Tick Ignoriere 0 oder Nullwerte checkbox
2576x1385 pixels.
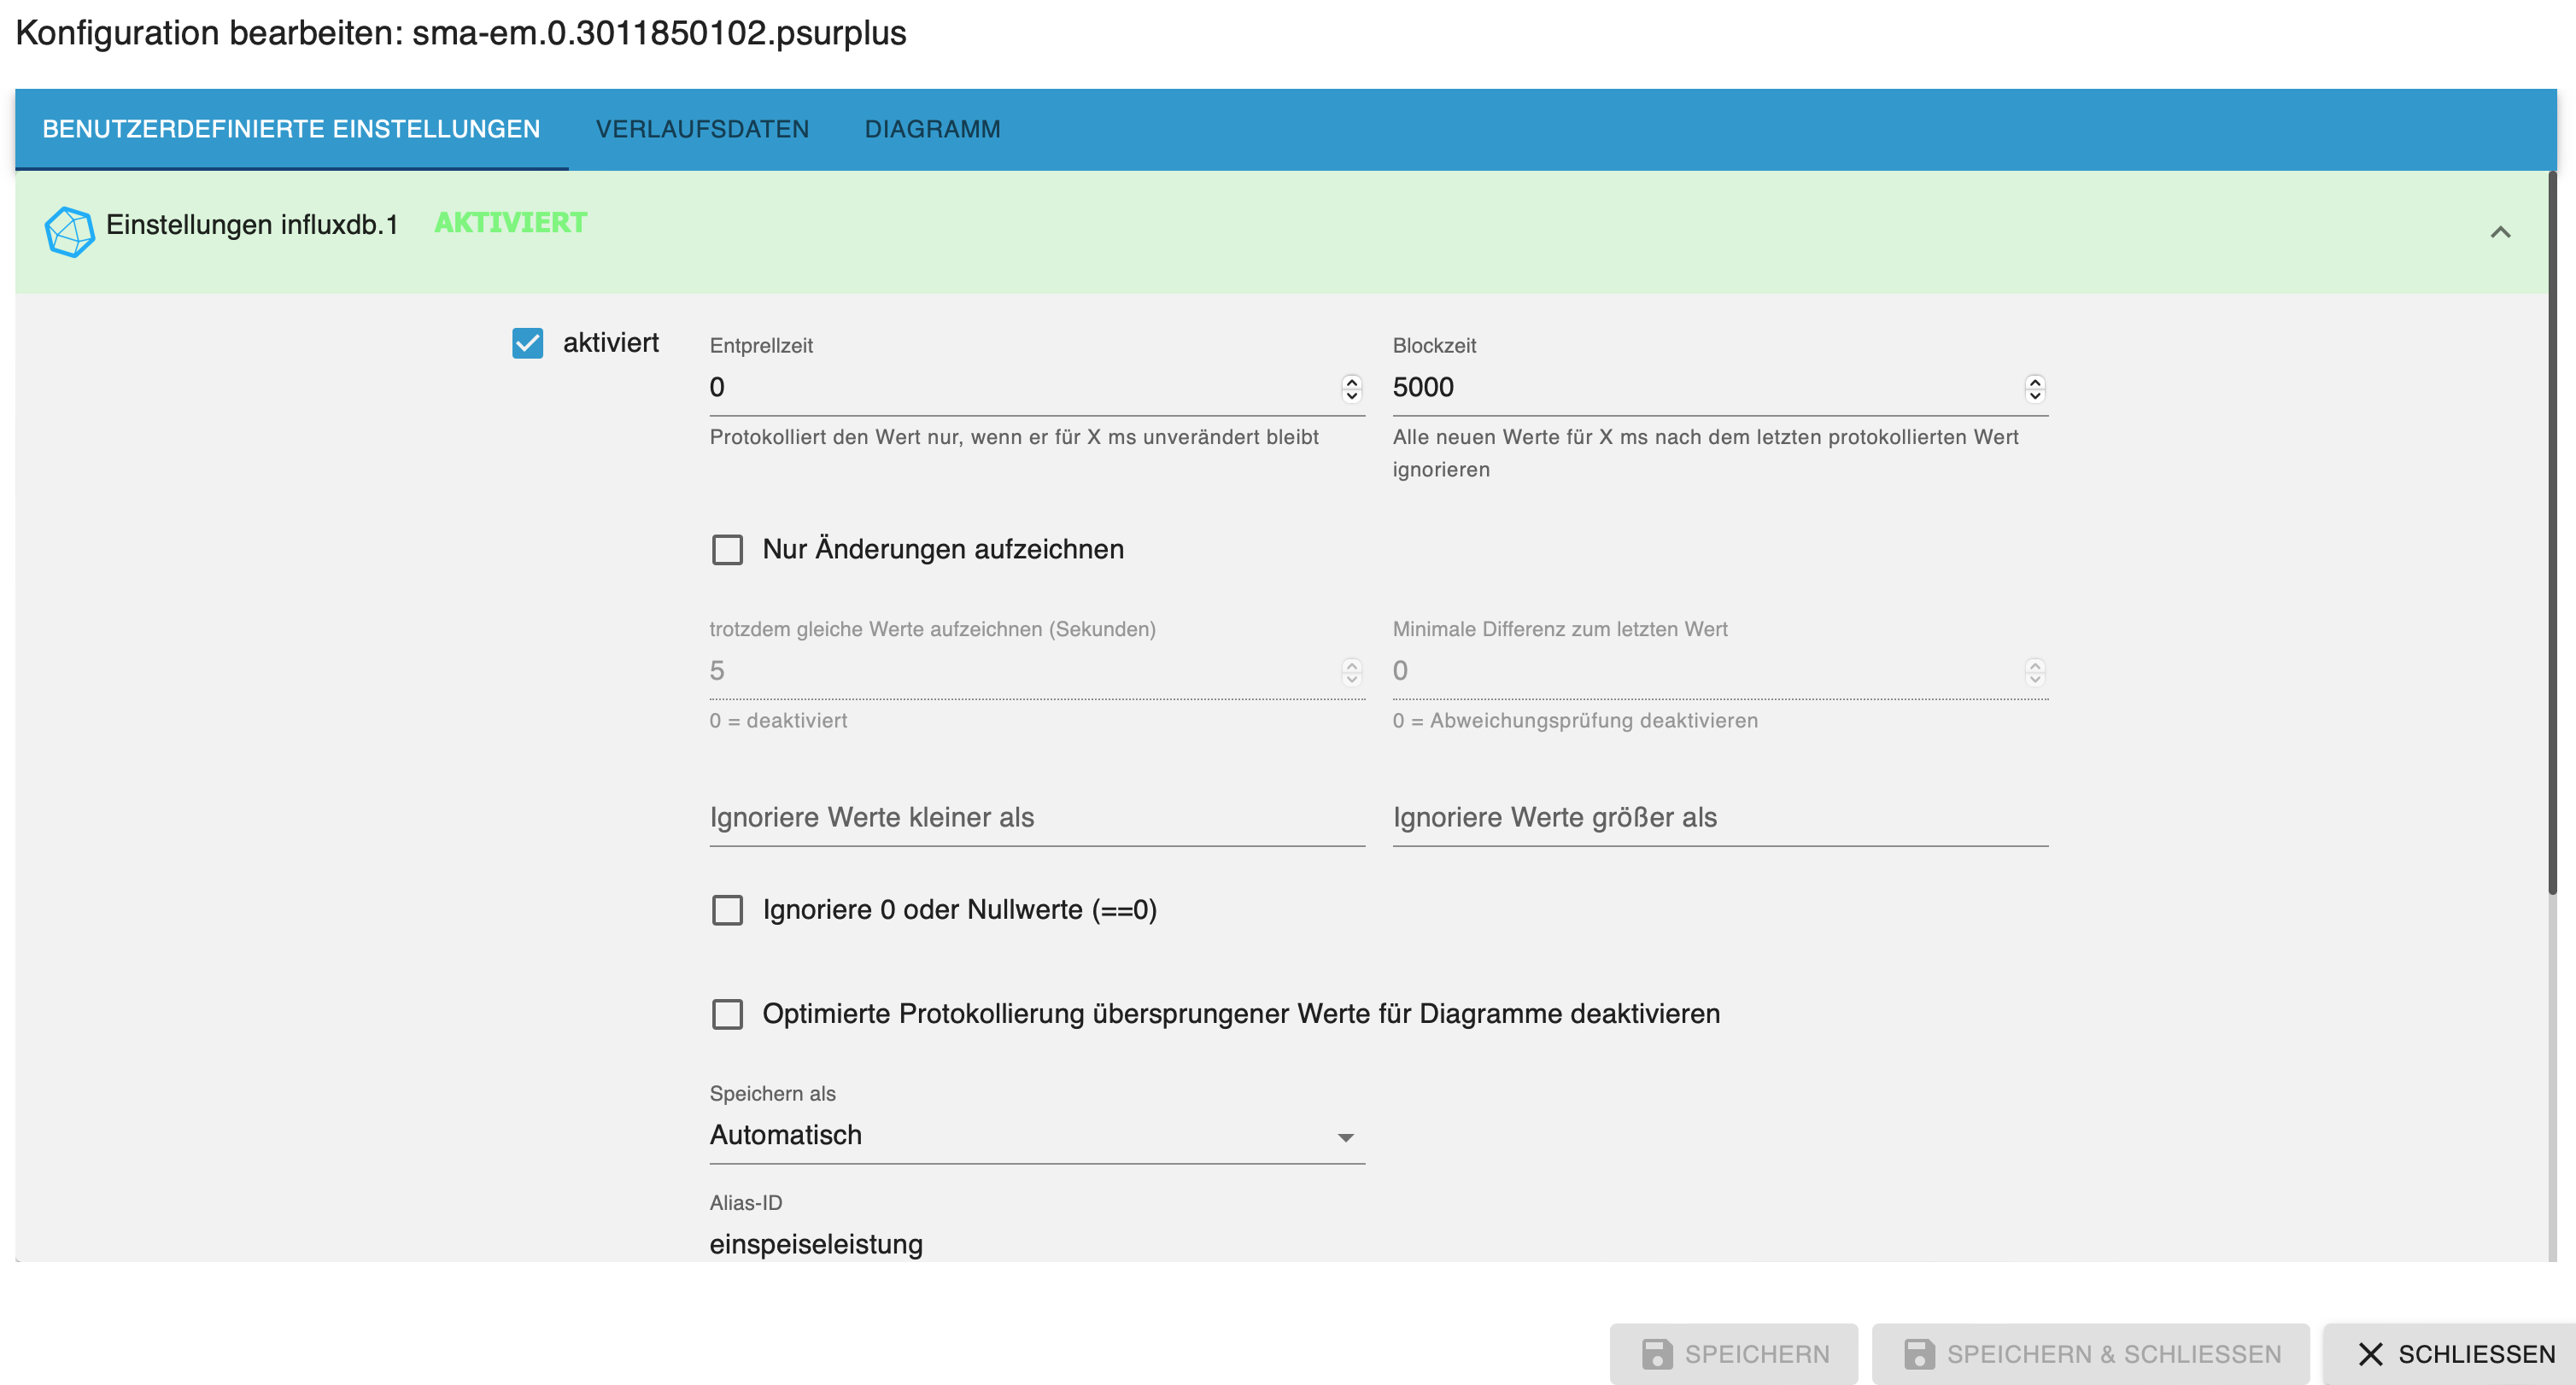(727, 910)
